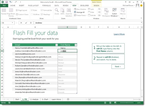Cancel formula bar entry with X
This screenshot has height=107, width=146.
point(21,23)
